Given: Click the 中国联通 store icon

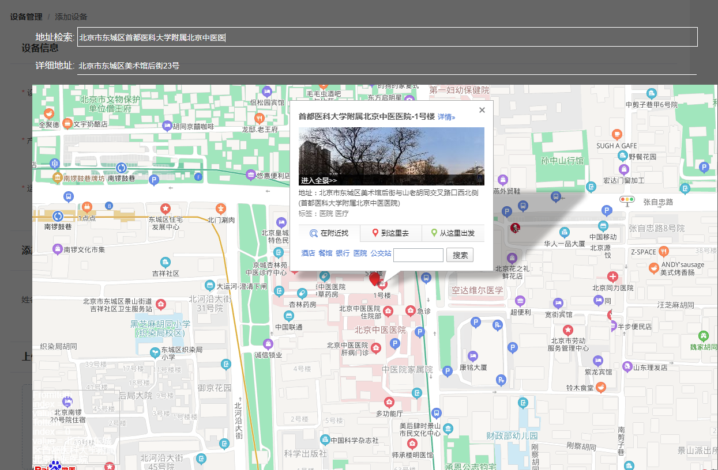Looking at the screenshot, I should (x=288, y=316).
